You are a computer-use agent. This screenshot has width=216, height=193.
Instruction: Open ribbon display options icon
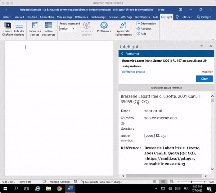(x=180, y=10)
